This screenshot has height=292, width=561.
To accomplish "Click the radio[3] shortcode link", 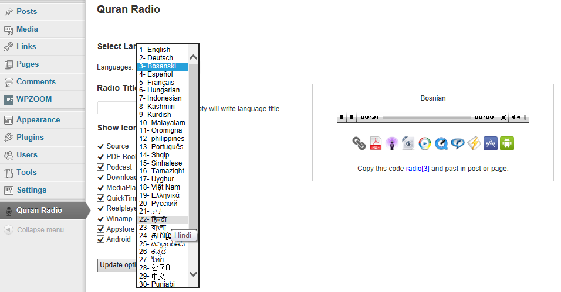I will coord(418,169).
